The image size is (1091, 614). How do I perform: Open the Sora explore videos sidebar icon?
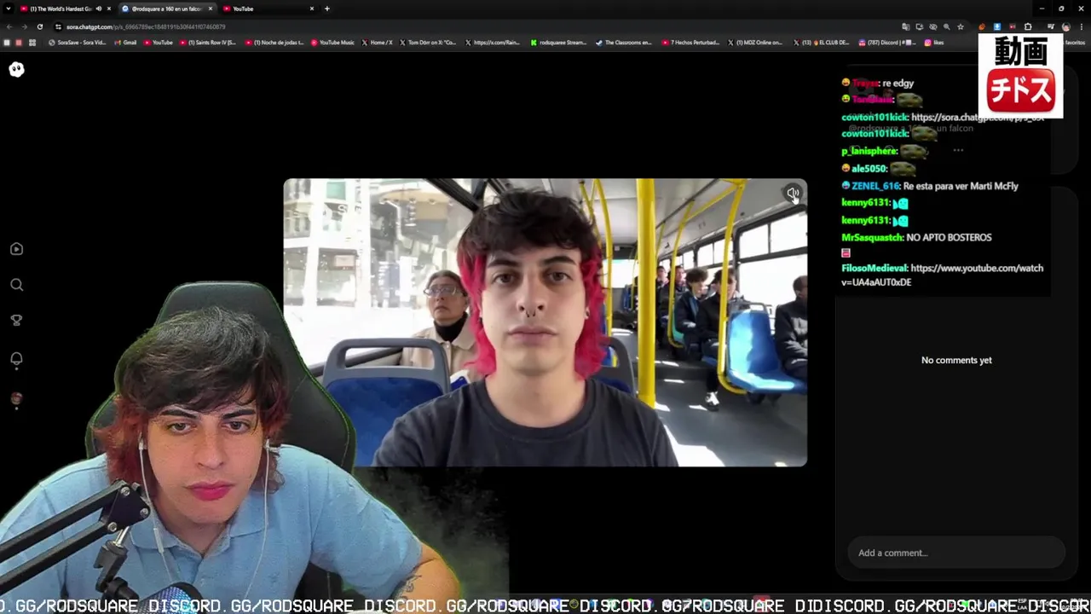pyautogui.click(x=16, y=249)
